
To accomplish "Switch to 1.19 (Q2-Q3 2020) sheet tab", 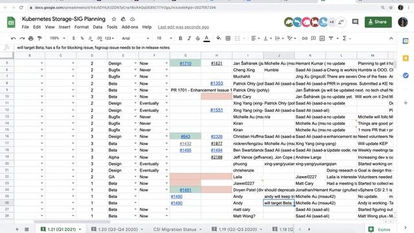I will pyautogui.click(x=237, y=229).
